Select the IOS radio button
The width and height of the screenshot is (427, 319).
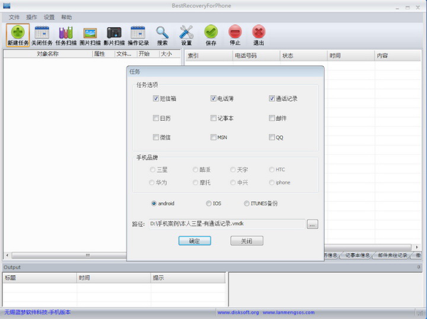[209, 203]
